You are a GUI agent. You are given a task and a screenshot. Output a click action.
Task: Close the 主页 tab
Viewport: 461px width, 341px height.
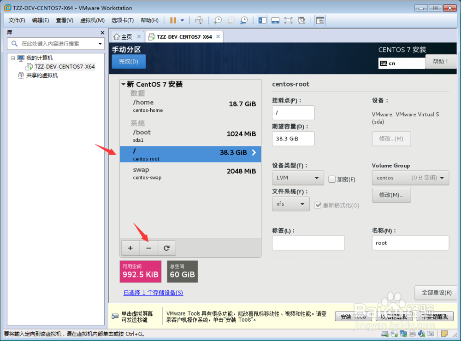click(139, 37)
